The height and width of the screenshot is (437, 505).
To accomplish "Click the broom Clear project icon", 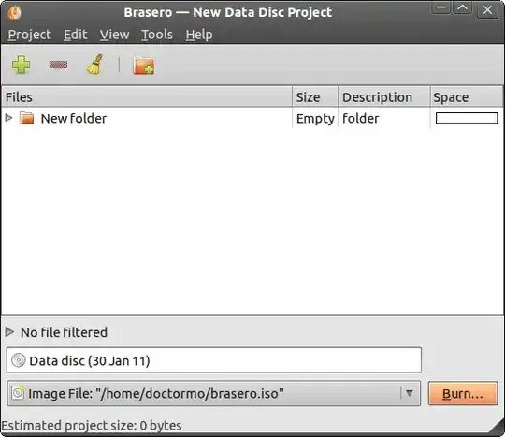I will [95, 65].
